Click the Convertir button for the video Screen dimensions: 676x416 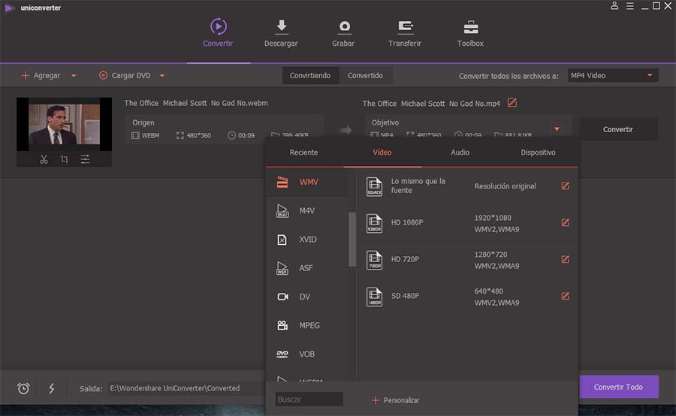tap(618, 129)
